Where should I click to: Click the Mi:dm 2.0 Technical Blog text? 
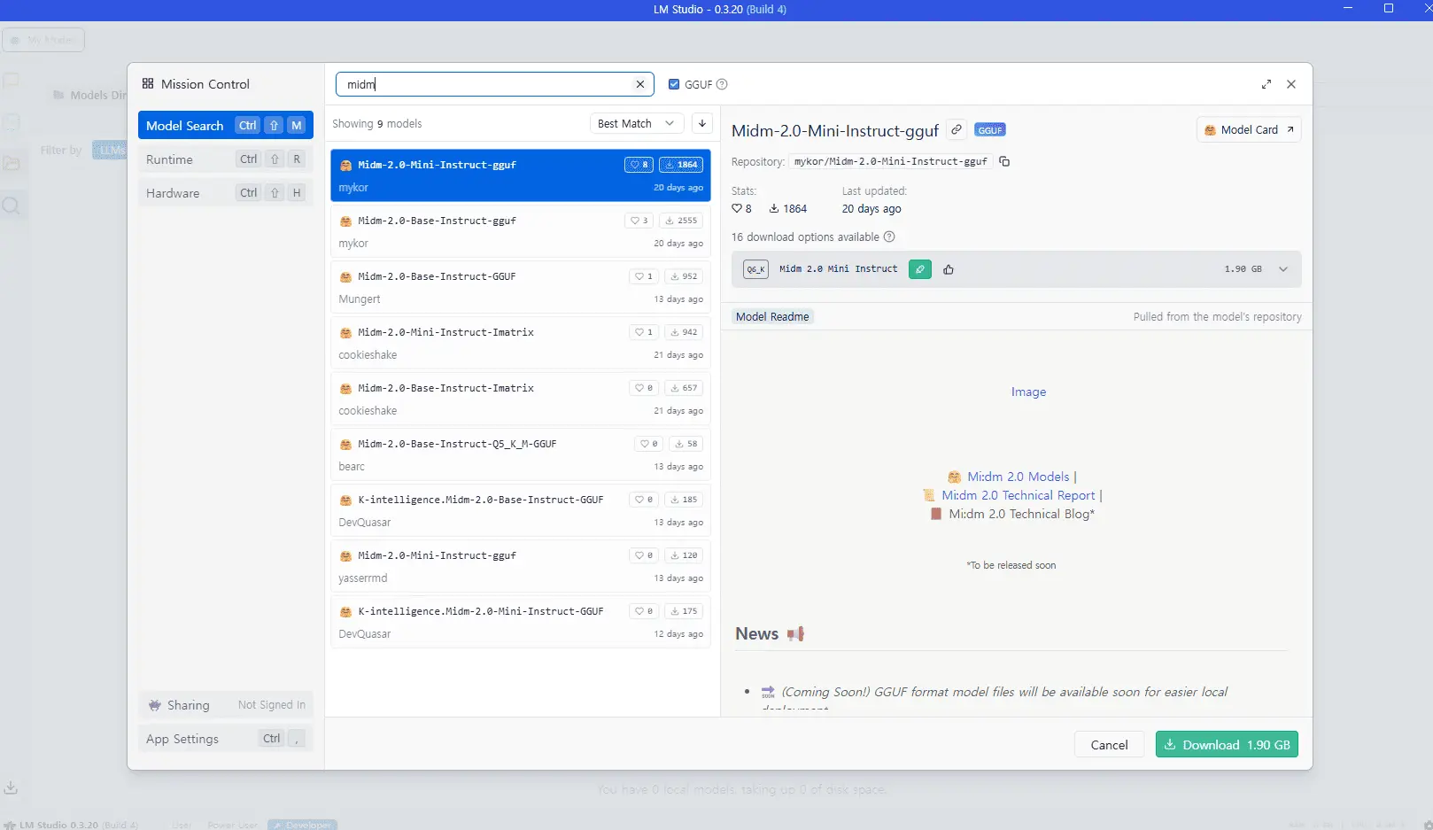pyautogui.click(x=1022, y=514)
